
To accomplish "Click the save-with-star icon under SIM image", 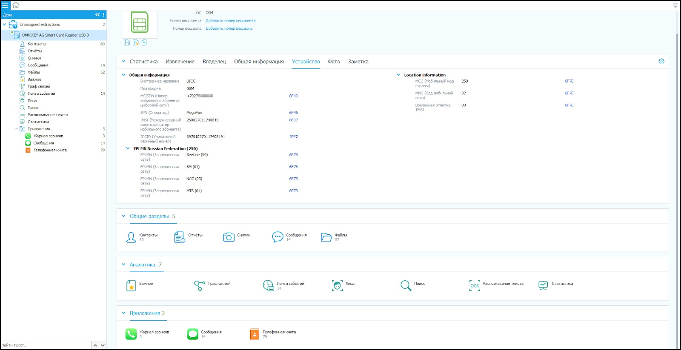I will coord(135,43).
